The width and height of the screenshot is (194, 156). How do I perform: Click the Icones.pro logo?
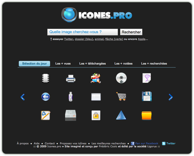click(97, 15)
